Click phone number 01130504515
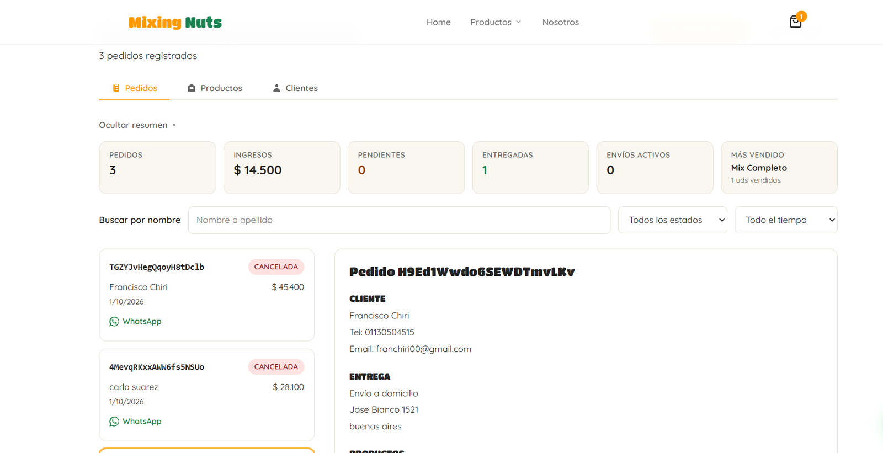Viewport: 883px width, 453px height. (x=389, y=333)
